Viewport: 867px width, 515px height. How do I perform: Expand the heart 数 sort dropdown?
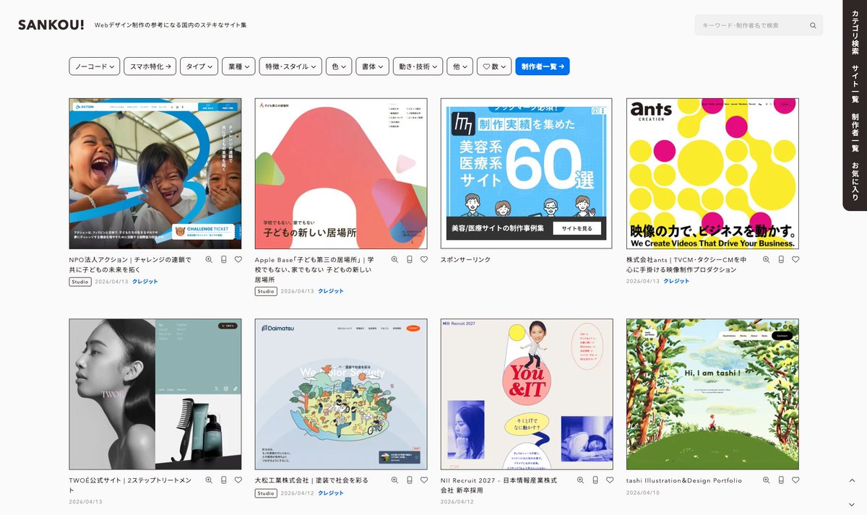(x=494, y=66)
